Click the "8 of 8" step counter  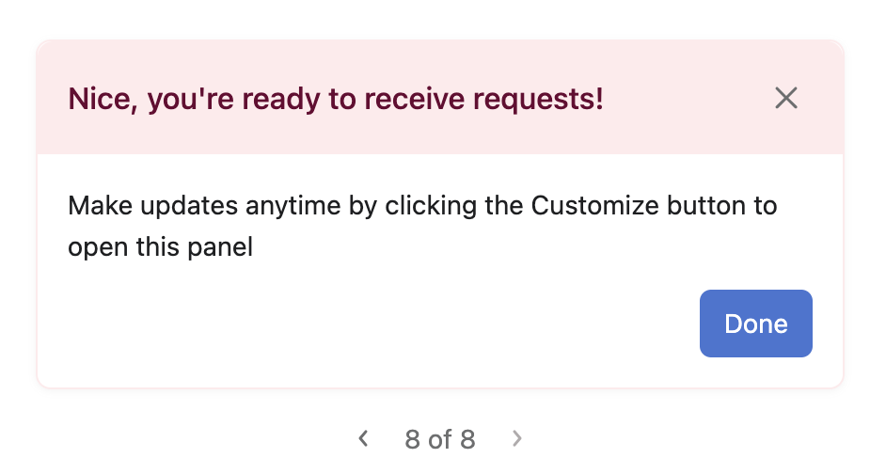pyautogui.click(x=439, y=439)
